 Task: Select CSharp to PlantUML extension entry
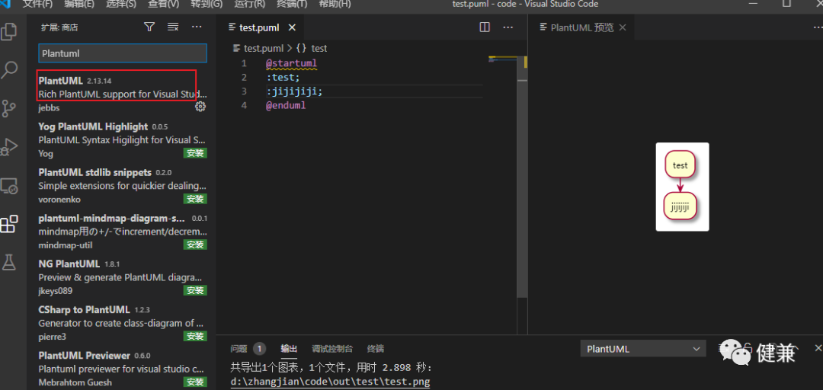pos(122,322)
